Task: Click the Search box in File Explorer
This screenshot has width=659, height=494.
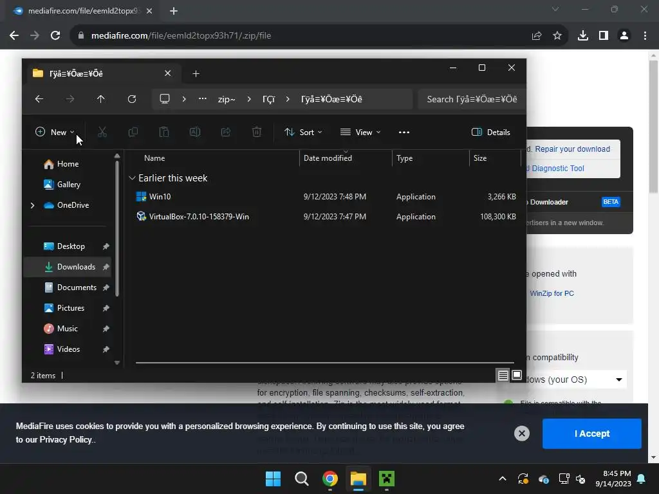Action: [x=472, y=99]
